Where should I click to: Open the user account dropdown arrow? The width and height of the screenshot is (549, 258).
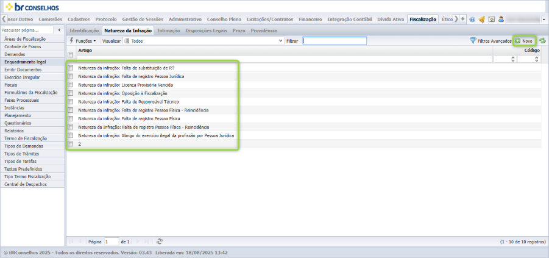pyautogui.click(x=544, y=20)
